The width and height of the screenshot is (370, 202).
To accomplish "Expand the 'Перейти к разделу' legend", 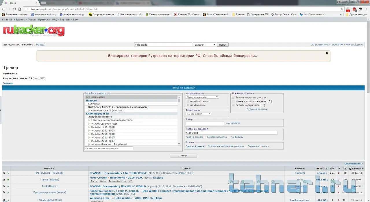I will [97, 93].
